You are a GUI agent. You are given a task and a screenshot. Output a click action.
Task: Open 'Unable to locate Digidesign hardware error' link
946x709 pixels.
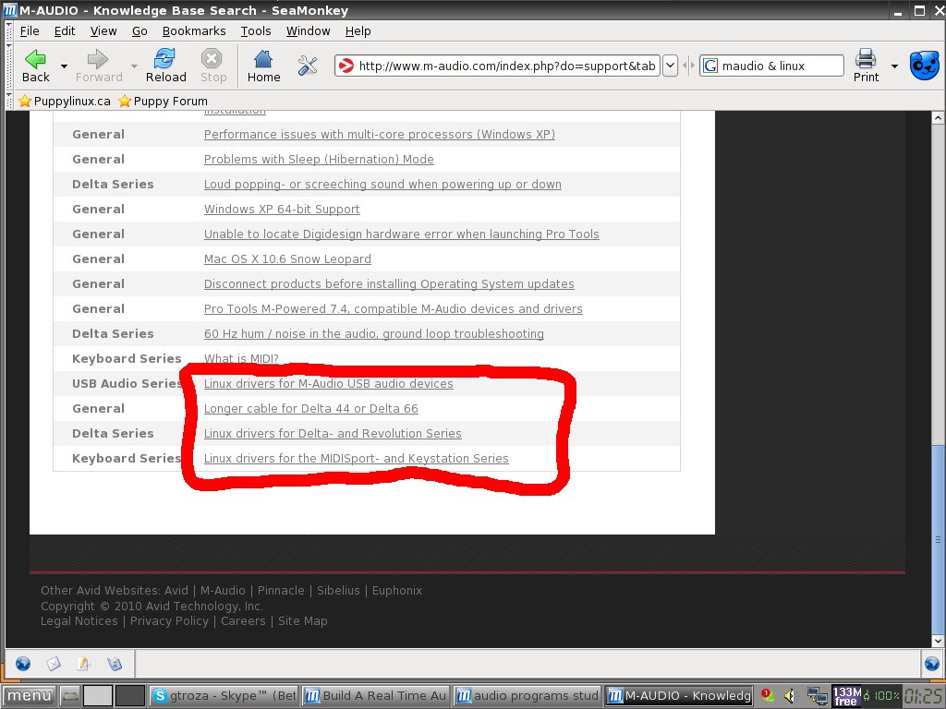click(x=401, y=234)
